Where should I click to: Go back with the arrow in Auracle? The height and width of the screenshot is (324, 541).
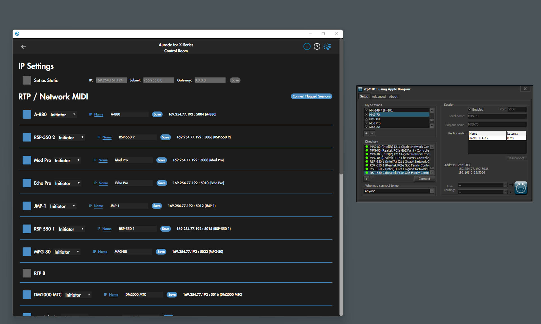point(23,47)
